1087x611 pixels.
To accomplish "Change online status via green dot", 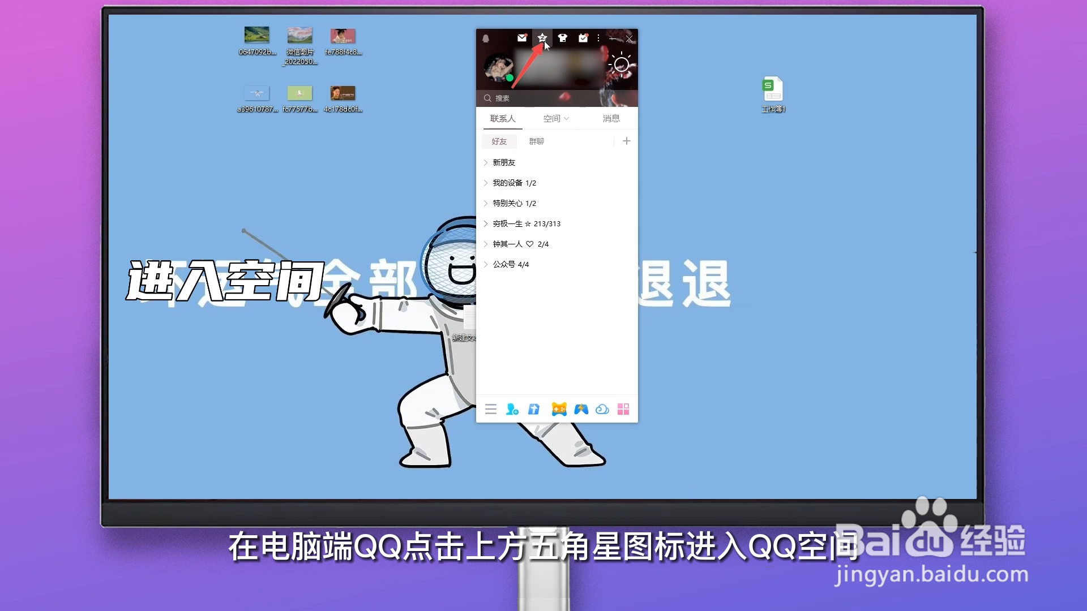I will pyautogui.click(x=510, y=78).
